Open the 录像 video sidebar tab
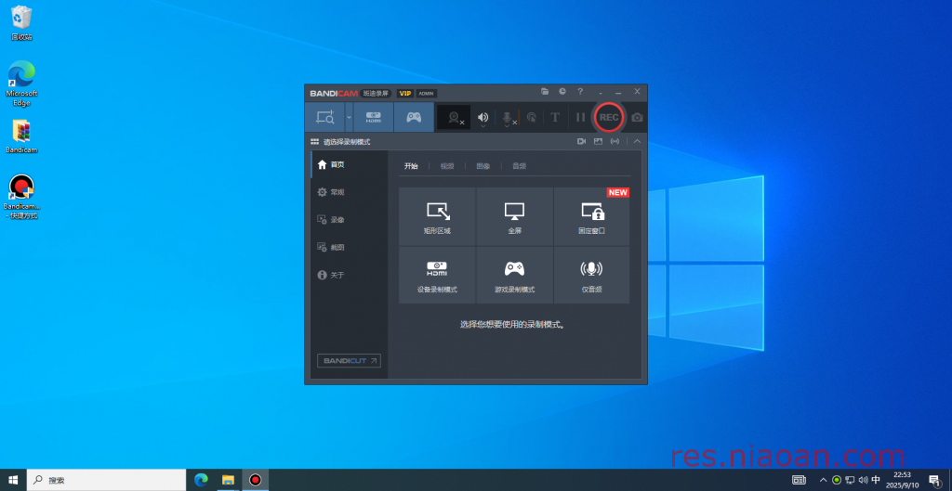Image resolution: width=952 pixels, height=491 pixels. (x=350, y=220)
